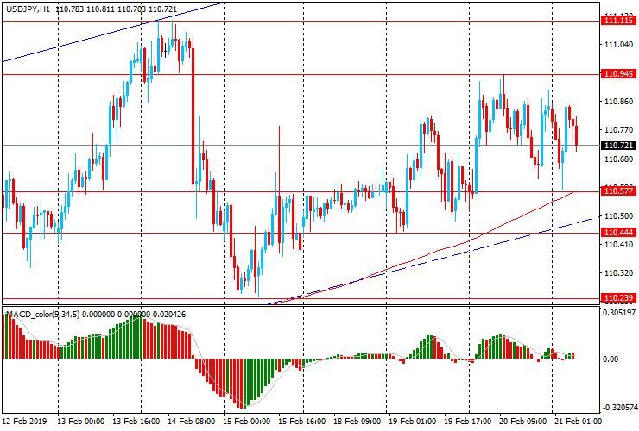639x431 pixels.
Task: Click the 14 Feb 08:00 time label
Action: [191, 421]
